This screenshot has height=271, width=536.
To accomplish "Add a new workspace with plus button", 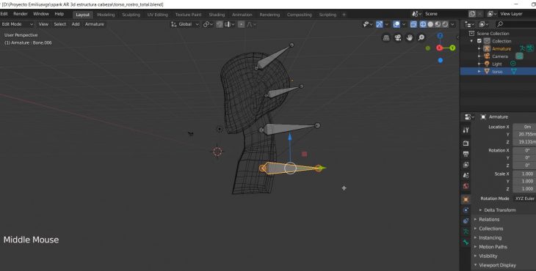I will (344, 15).
